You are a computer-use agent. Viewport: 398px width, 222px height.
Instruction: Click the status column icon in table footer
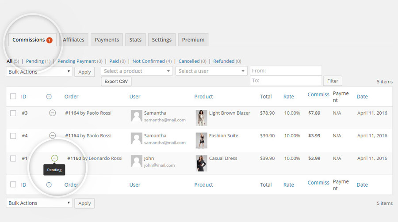(49, 185)
